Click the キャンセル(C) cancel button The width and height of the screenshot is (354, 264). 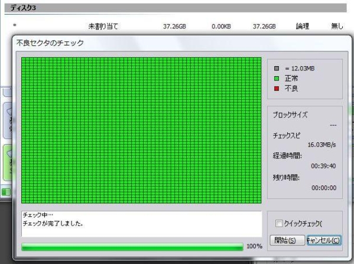pyautogui.click(x=324, y=240)
